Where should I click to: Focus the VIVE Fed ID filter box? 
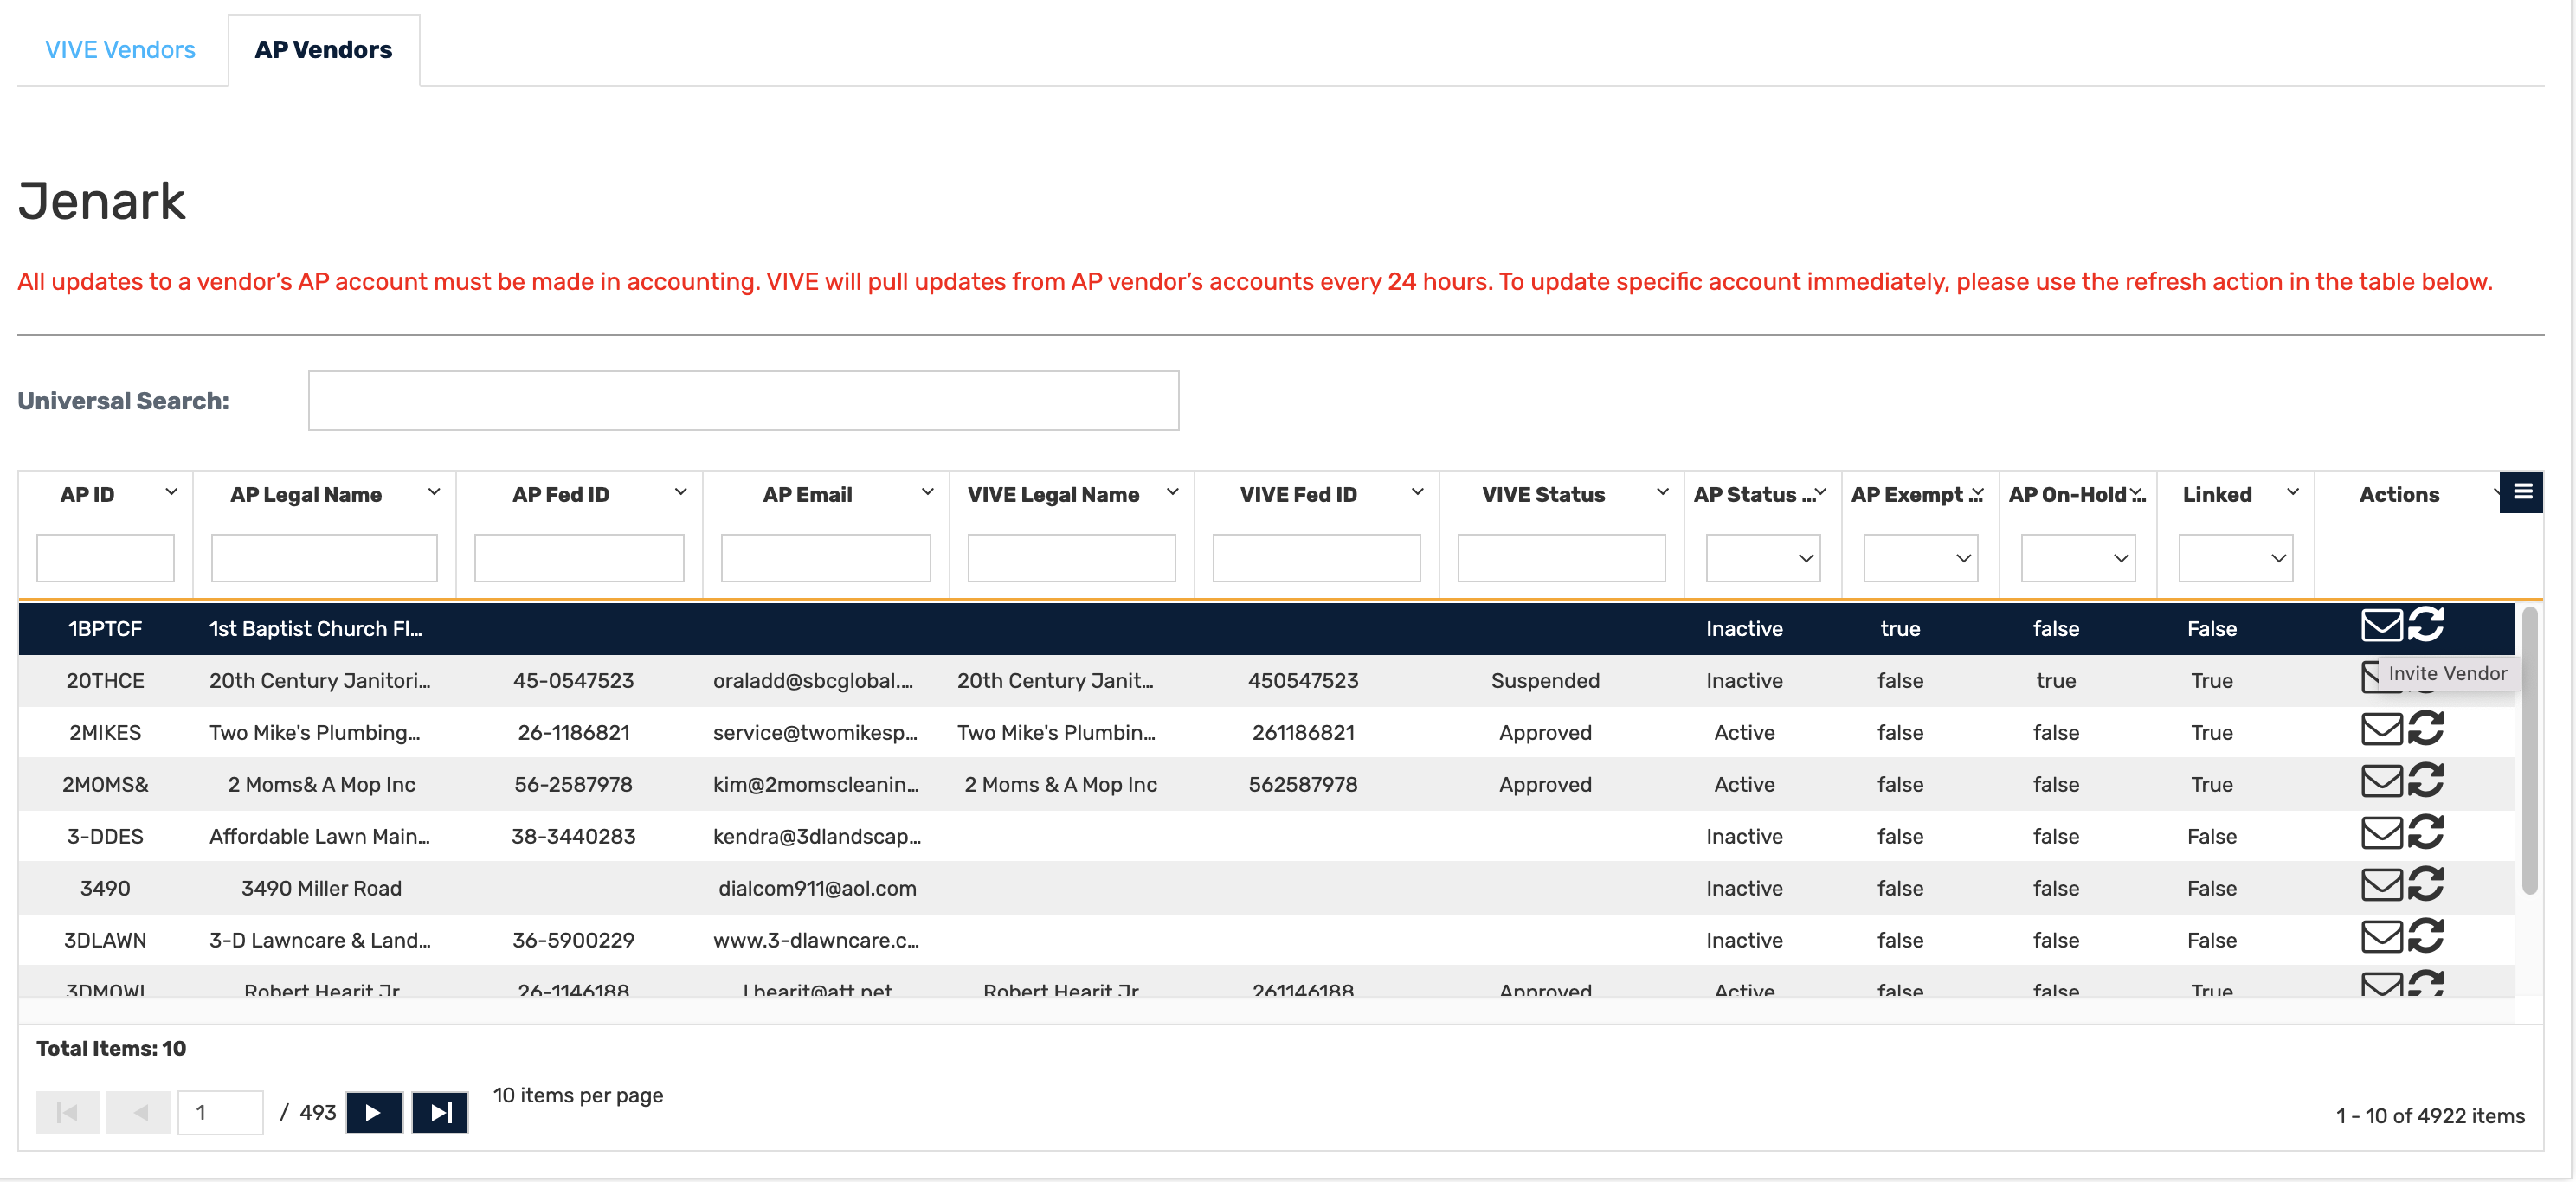click(x=1316, y=558)
